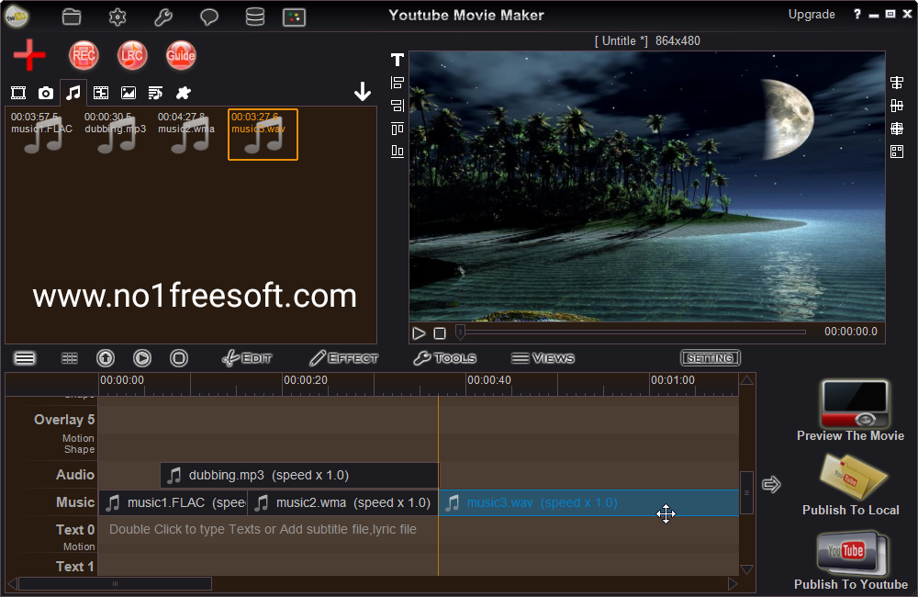Play the preview video

419,333
